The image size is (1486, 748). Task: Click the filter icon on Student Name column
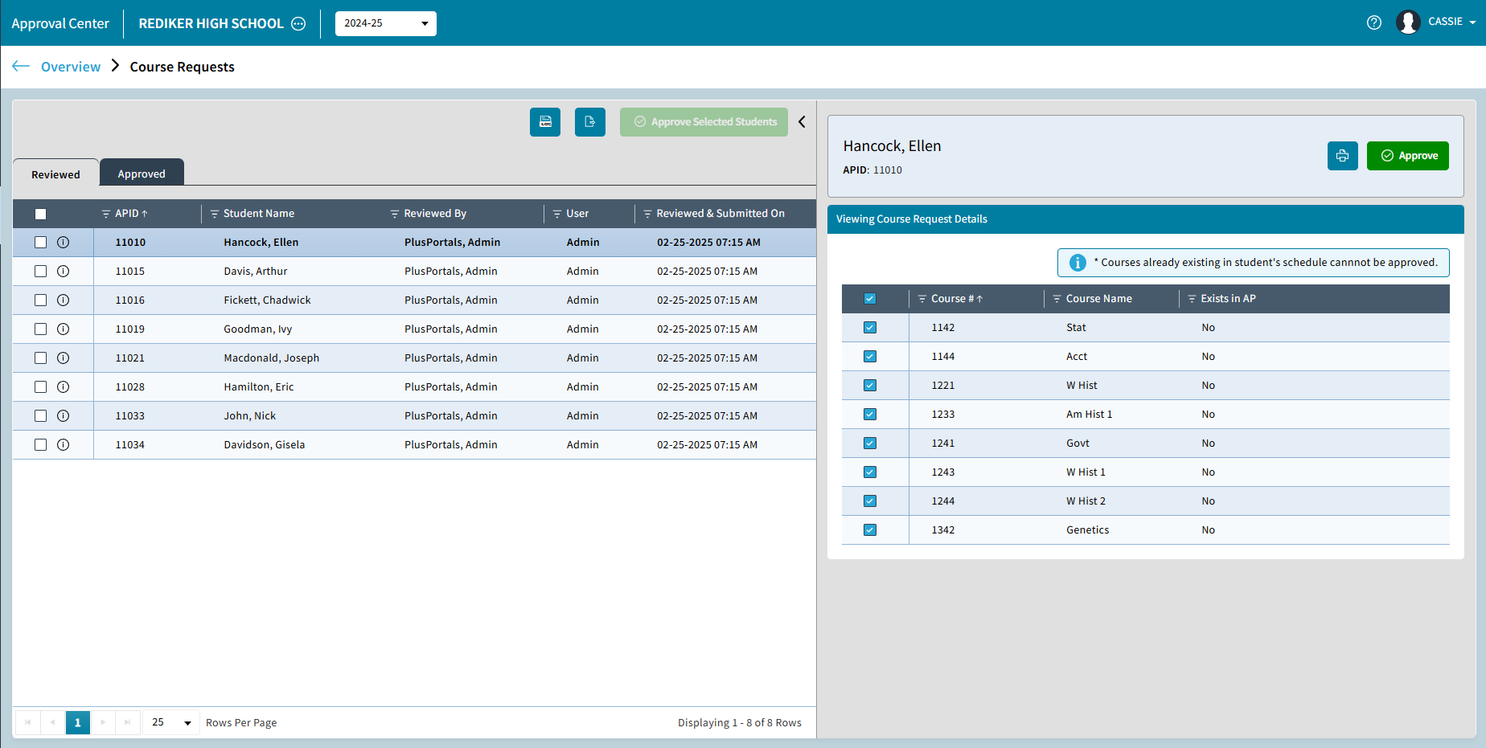coord(215,214)
